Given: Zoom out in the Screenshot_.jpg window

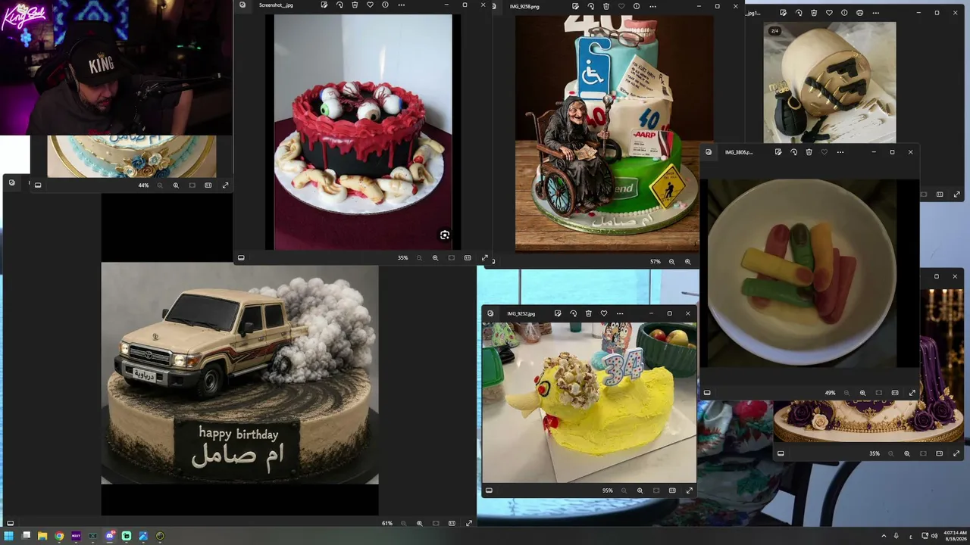Looking at the screenshot, I should (x=419, y=258).
